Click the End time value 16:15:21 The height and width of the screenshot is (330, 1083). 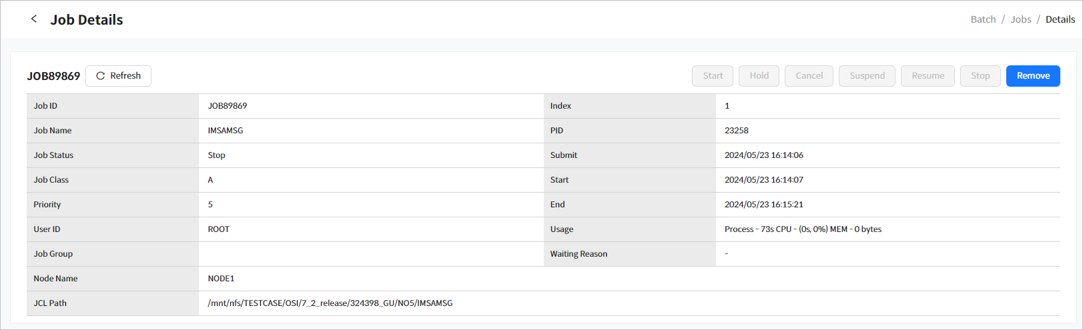(763, 205)
